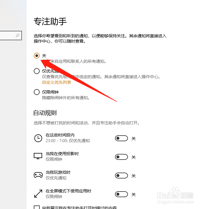Viewport: 205px width, 209px height.
Task: Select the 仅优先通知 radio option
Action: 37,71
